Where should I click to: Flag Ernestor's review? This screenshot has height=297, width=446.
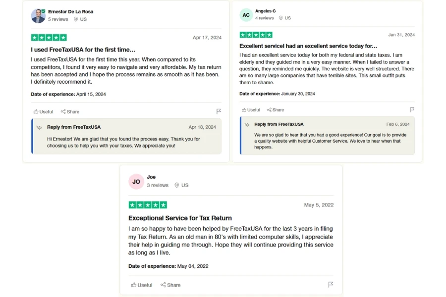pyautogui.click(x=219, y=112)
